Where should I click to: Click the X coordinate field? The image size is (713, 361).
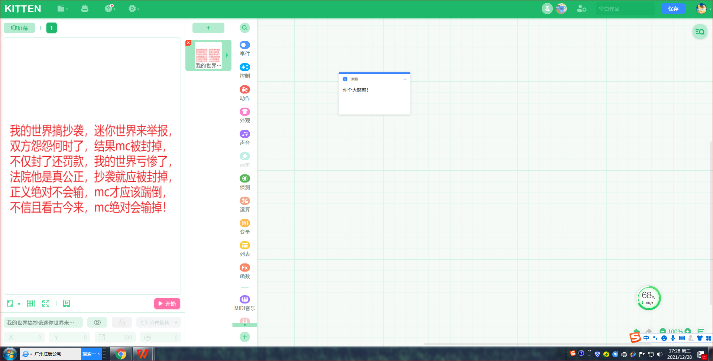[x=25, y=337]
